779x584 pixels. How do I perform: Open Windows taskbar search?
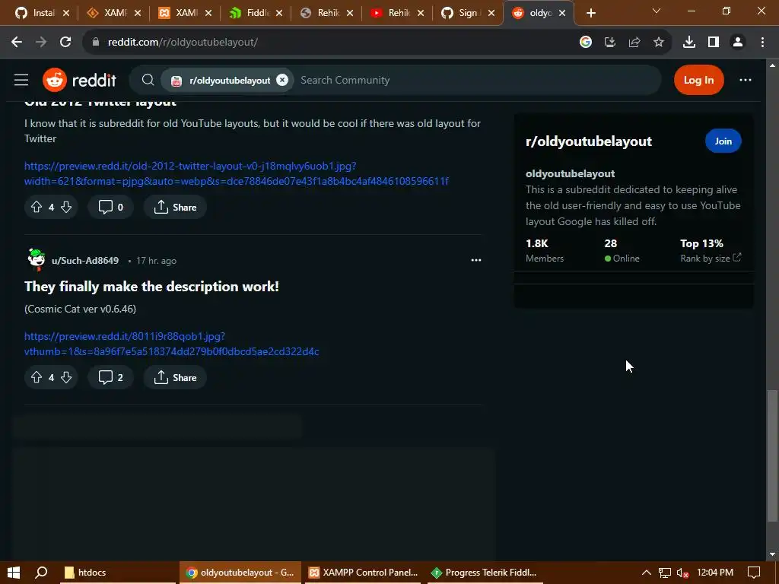(41, 572)
